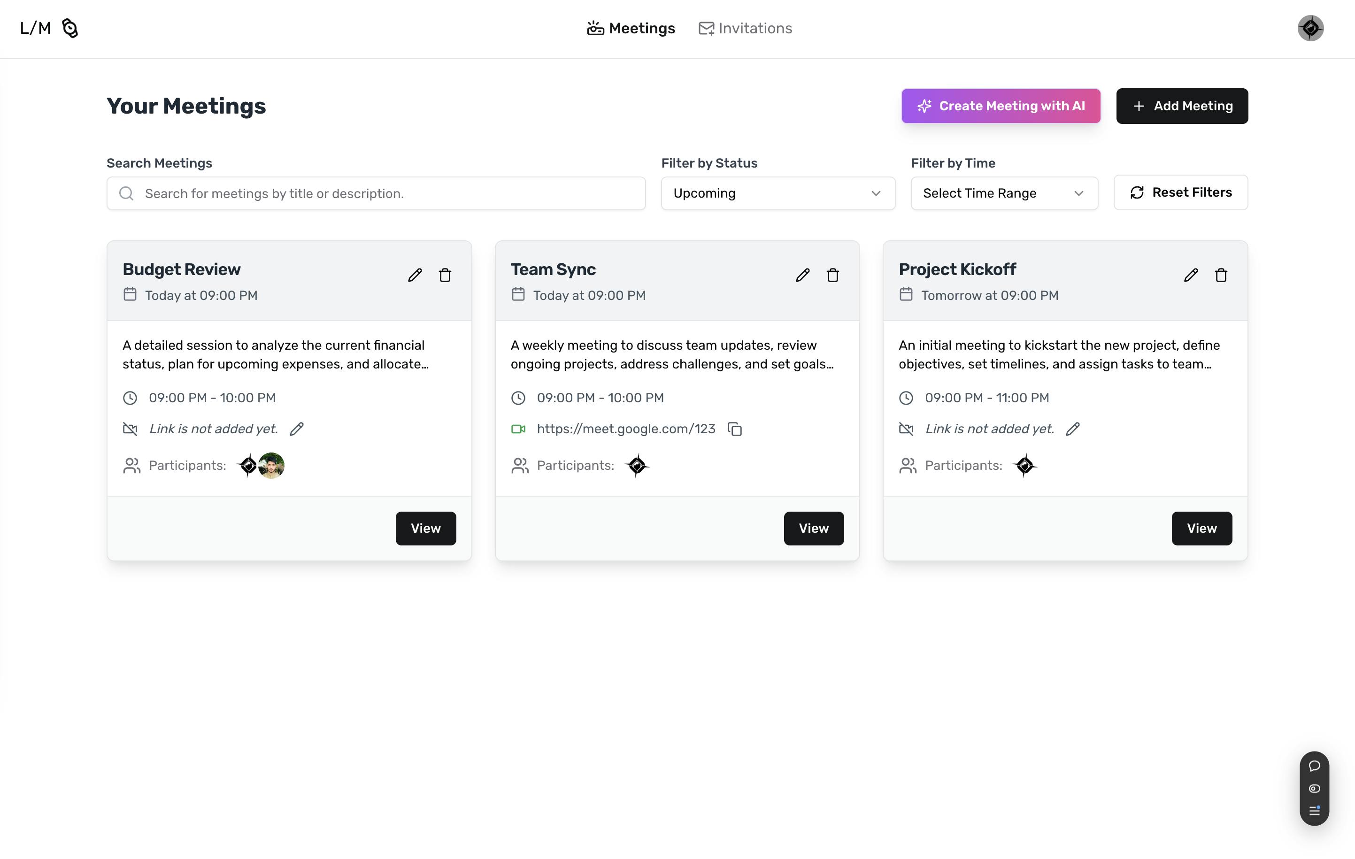Click Create Meeting with AI button
This screenshot has width=1355, height=859.
[x=1001, y=106]
